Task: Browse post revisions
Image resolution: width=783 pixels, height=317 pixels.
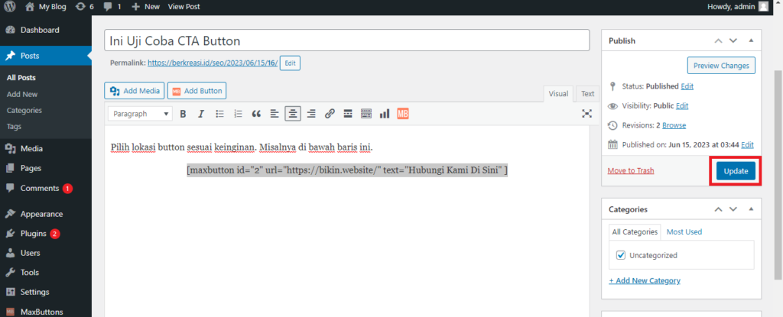Action: [674, 125]
